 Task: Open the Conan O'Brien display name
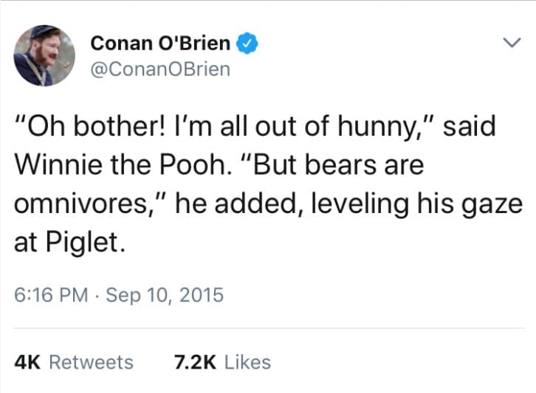[x=159, y=44]
